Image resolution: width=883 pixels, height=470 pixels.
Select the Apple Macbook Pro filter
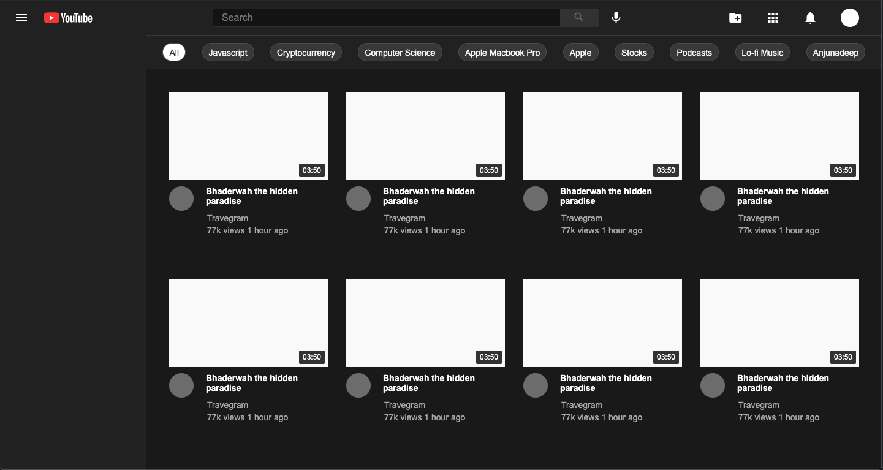click(502, 52)
